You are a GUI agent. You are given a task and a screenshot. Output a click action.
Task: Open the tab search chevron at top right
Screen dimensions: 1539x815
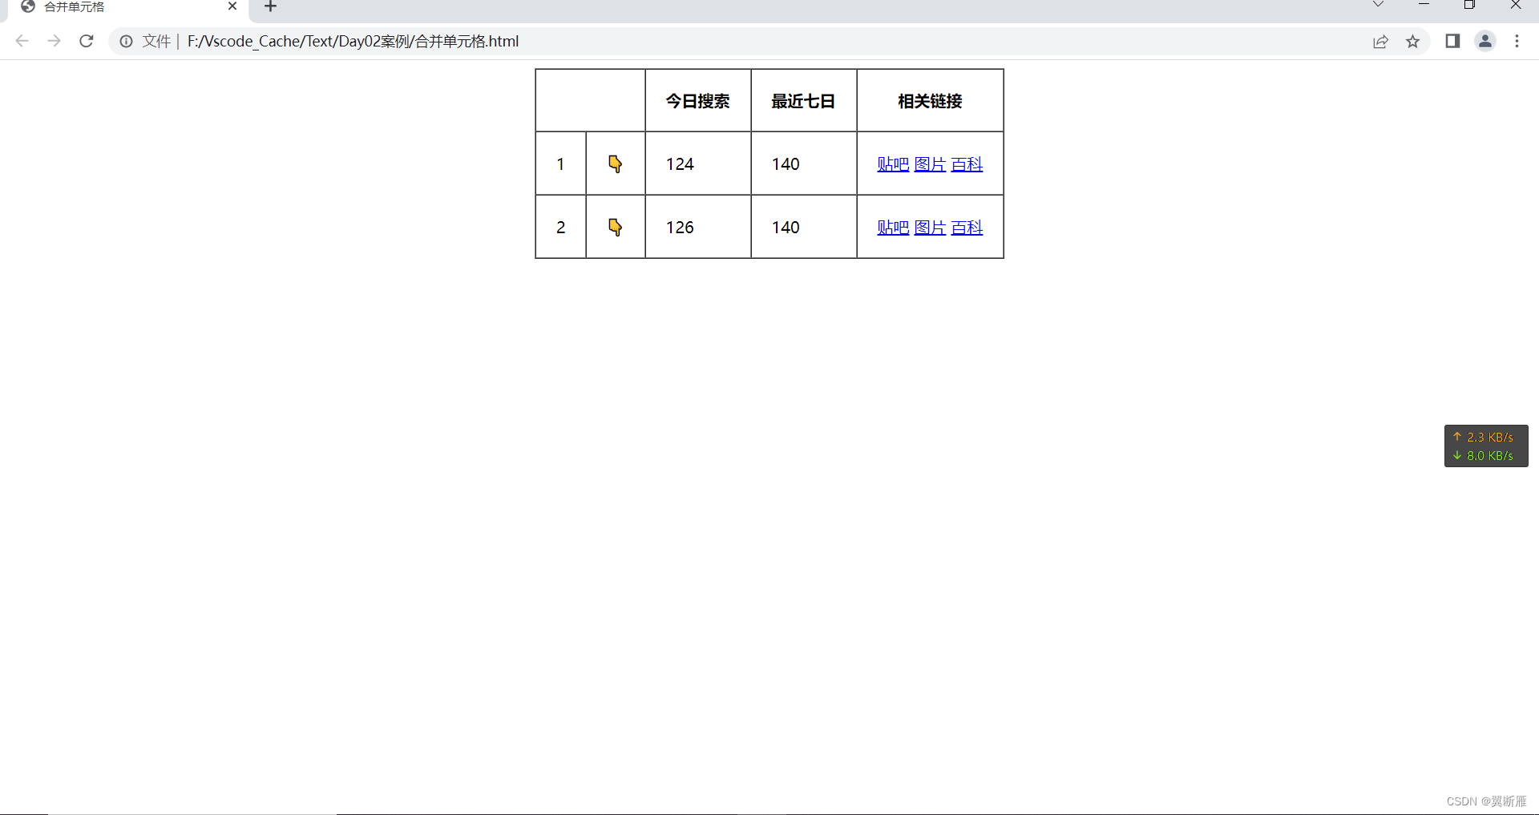1378,5
